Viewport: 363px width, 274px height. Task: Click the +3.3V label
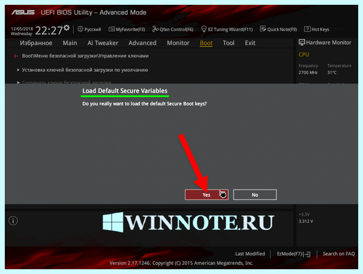304,214
